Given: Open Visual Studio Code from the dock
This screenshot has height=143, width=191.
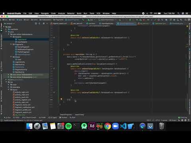Looking at the screenshot, I should click(123, 126).
